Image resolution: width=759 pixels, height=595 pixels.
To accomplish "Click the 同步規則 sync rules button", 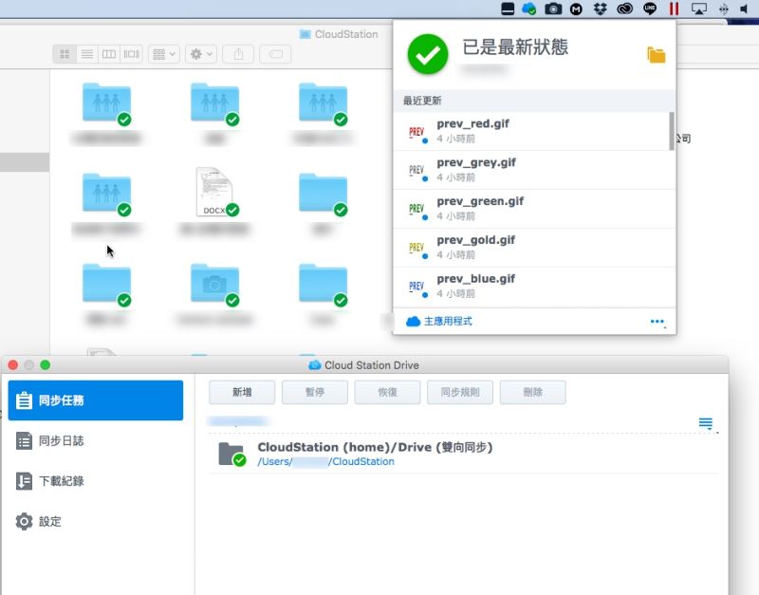I will tap(460, 392).
